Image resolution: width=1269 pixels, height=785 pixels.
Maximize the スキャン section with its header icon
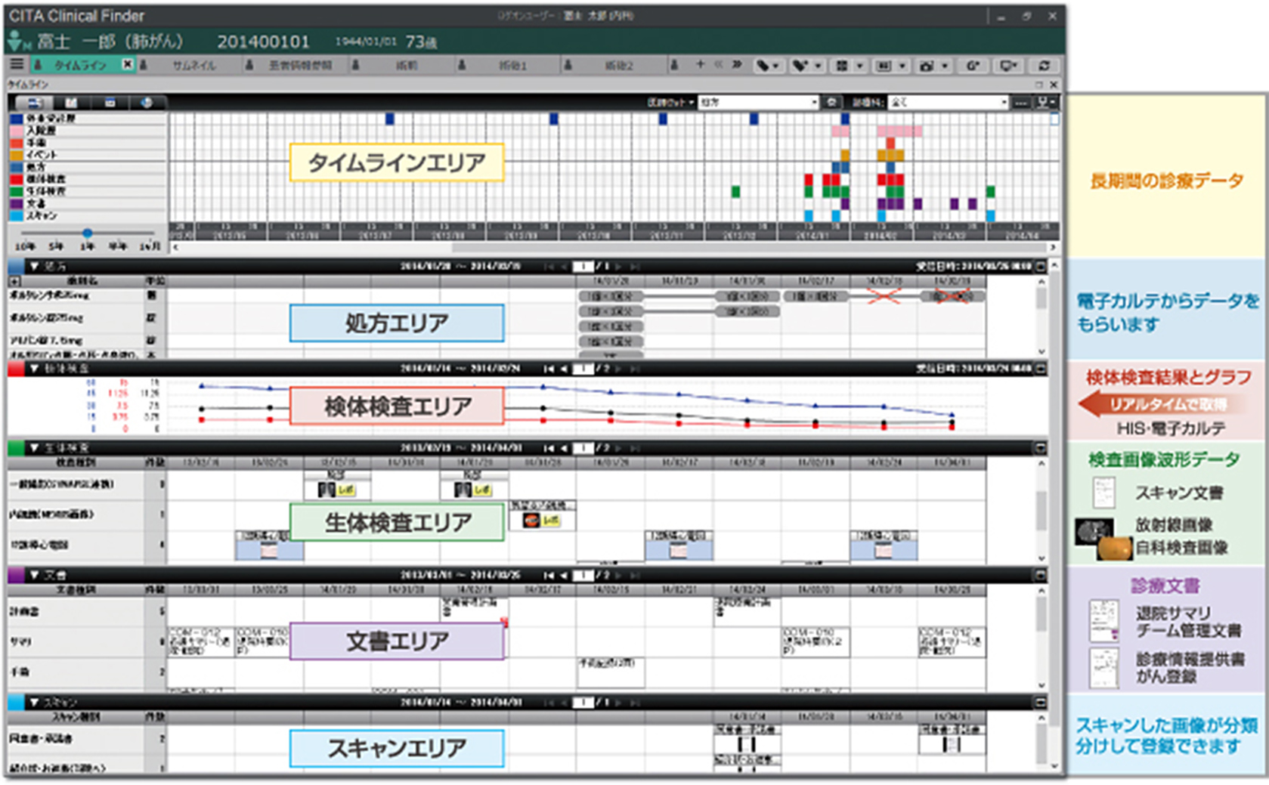[1041, 703]
